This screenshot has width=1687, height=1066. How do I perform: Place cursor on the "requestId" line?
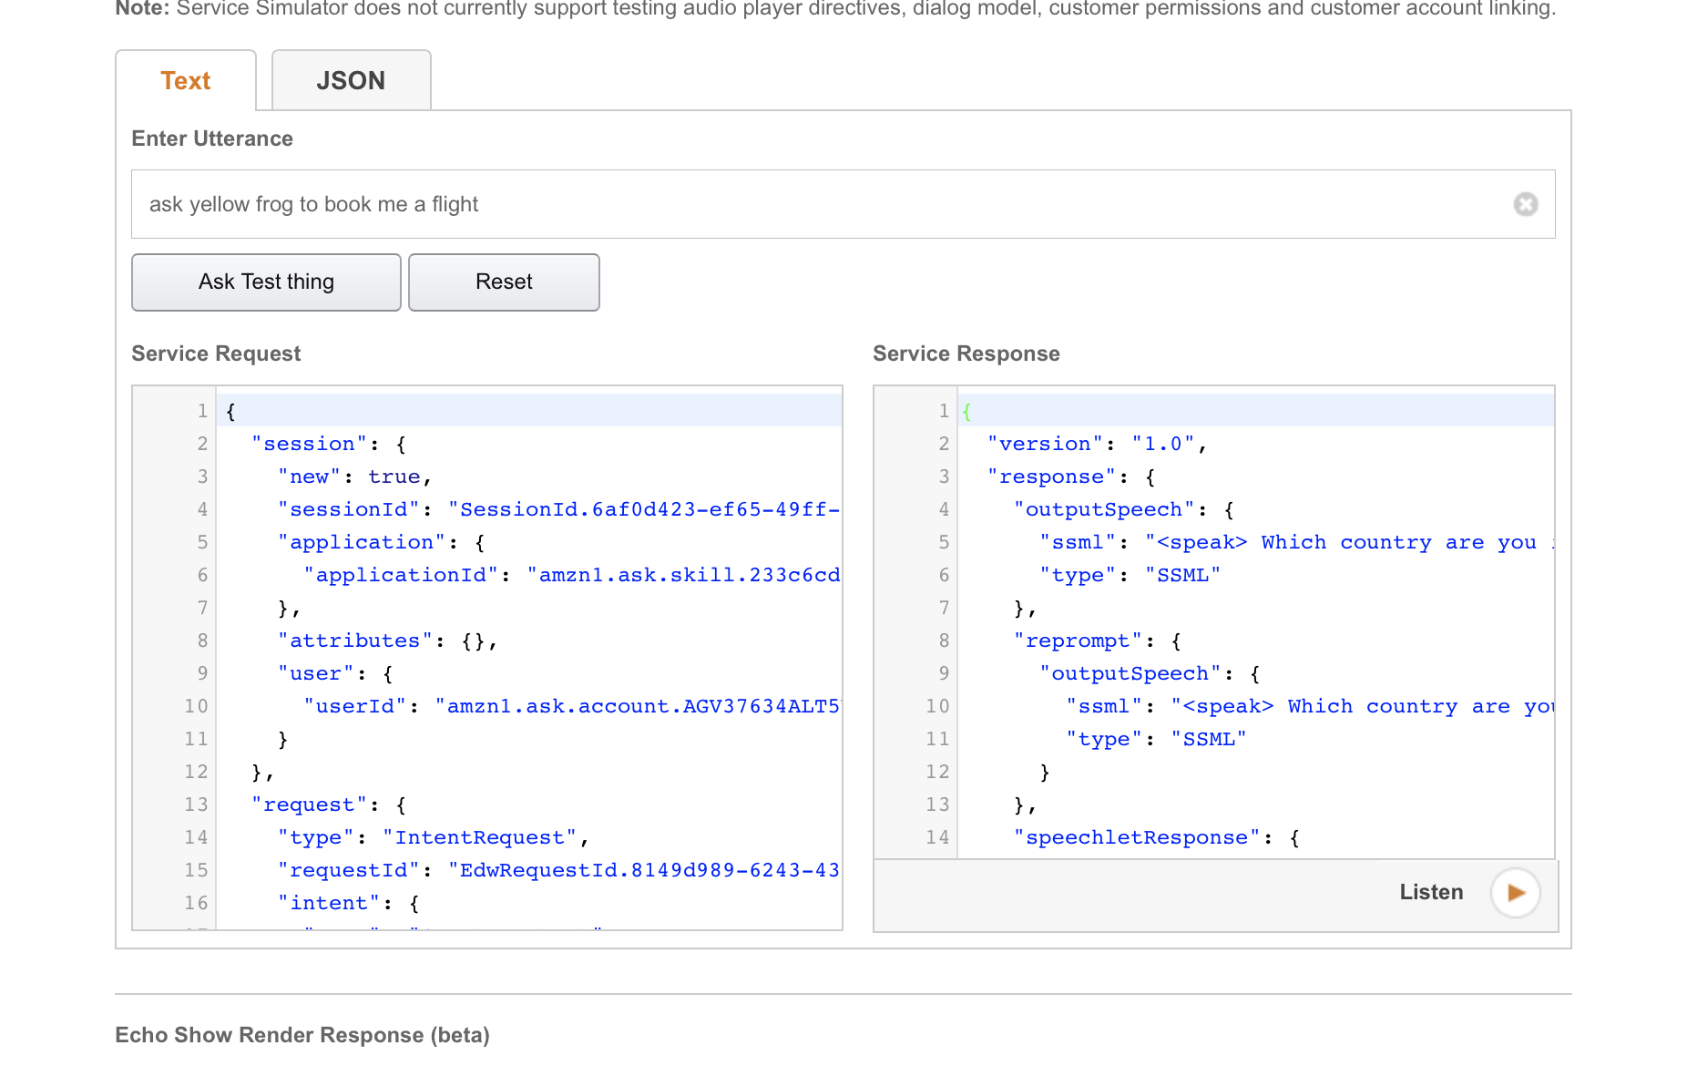(556, 870)
